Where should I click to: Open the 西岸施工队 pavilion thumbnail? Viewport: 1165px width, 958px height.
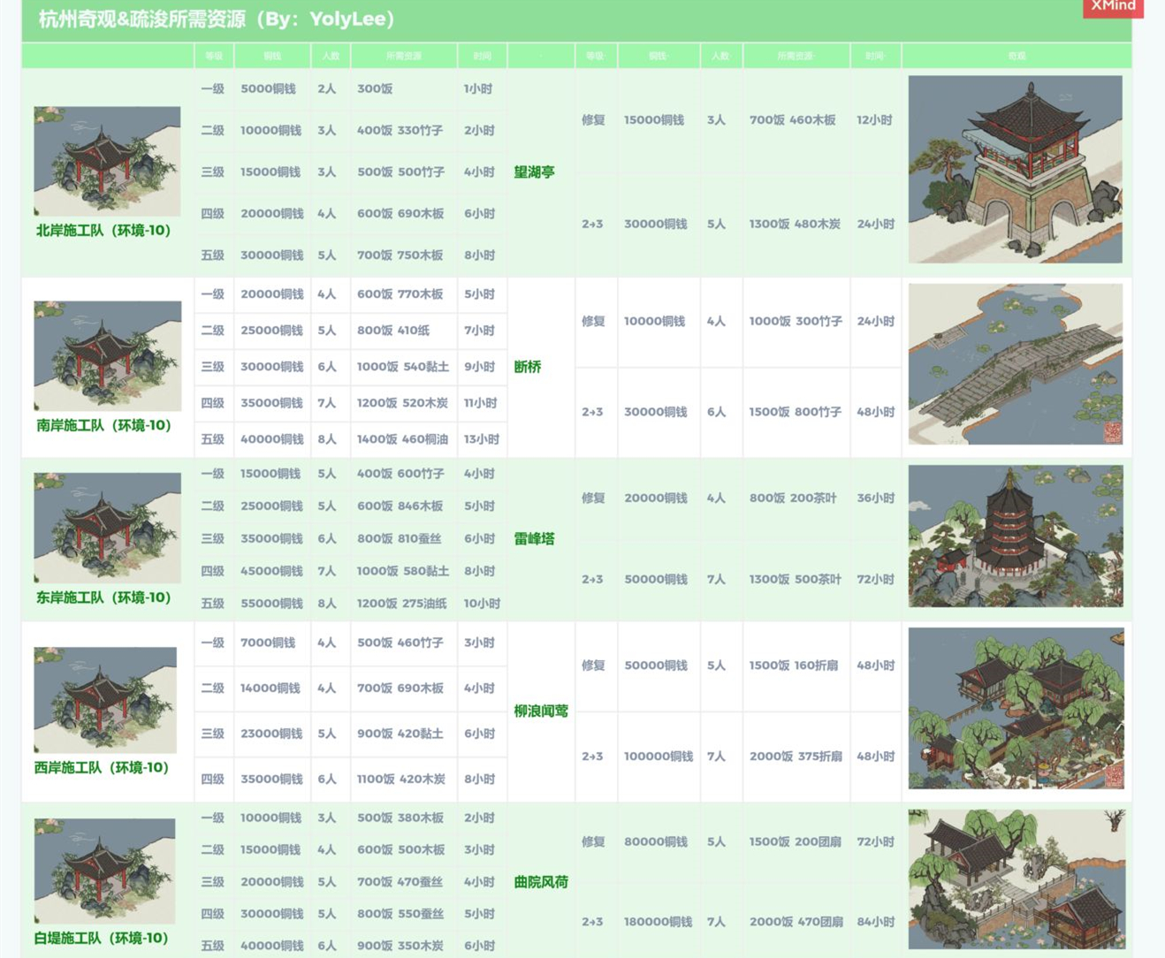point(105,699)
